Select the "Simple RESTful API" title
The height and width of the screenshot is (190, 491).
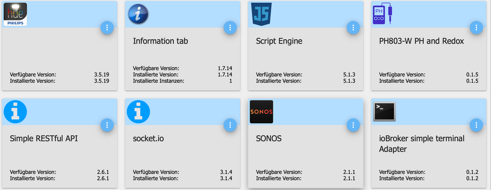44,139
